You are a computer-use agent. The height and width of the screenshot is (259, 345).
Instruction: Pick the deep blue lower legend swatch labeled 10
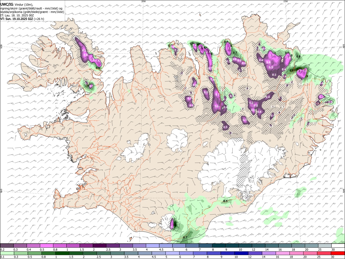tap(241, 253)
